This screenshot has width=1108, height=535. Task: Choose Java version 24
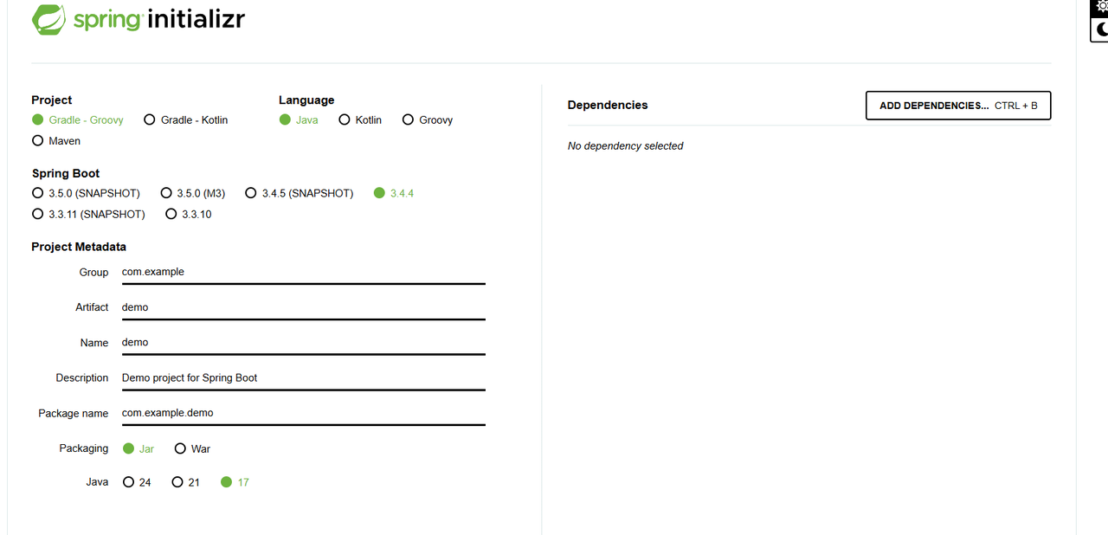pyautogui.click(x=128, y=482)
